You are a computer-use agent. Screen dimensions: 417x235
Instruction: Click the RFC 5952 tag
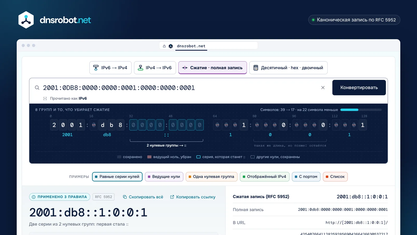coord(104,197)
